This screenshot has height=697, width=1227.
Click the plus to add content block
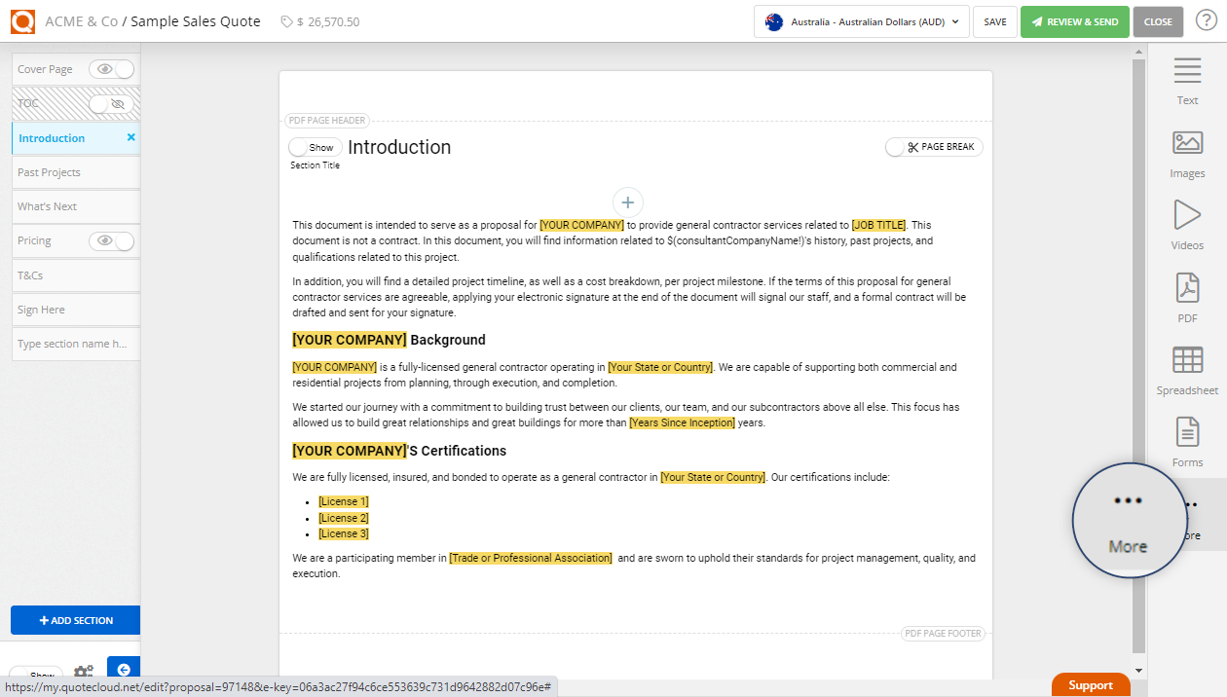pos(627,202)
